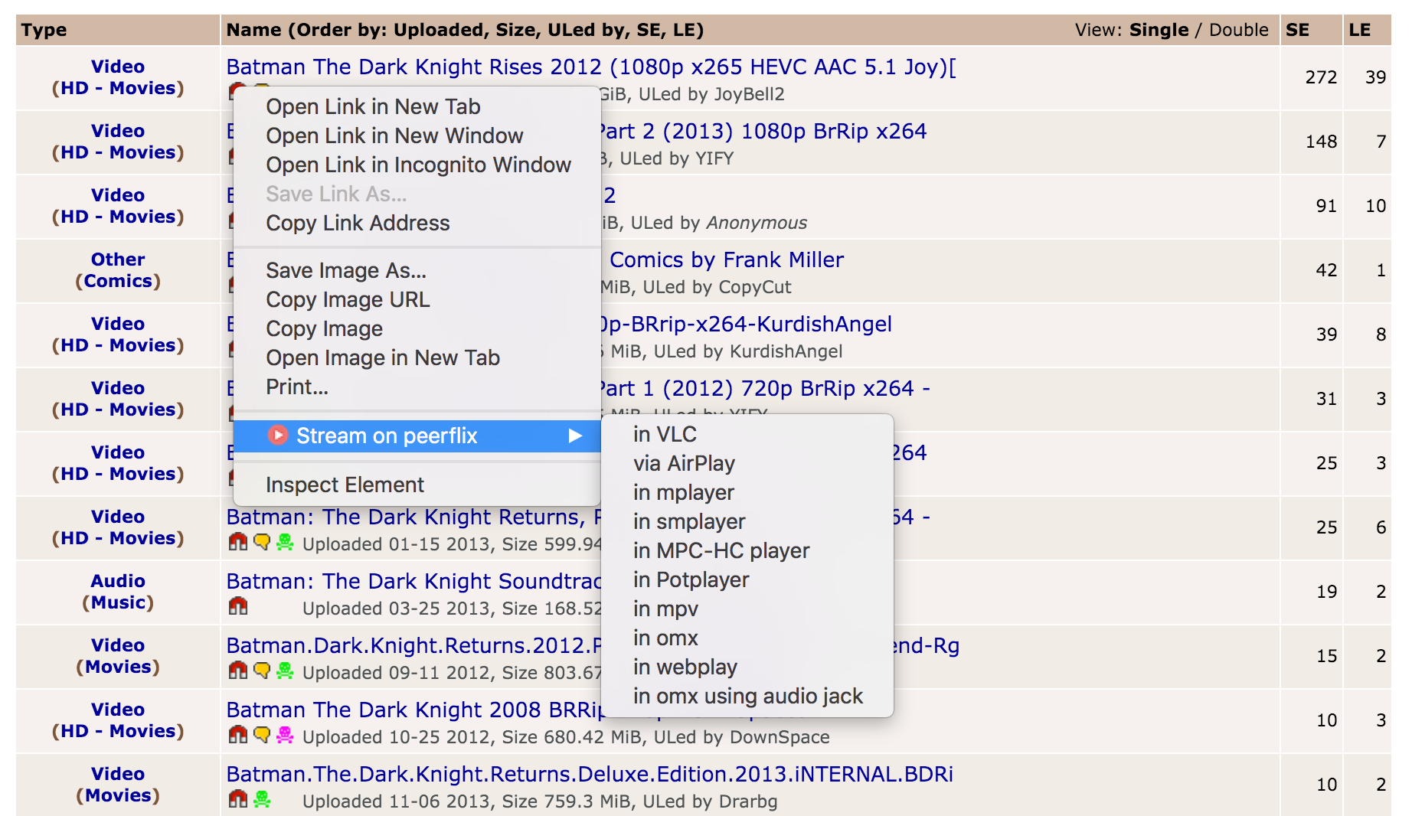
Task: Click the seeders count 148
Action: point(1321,142)
